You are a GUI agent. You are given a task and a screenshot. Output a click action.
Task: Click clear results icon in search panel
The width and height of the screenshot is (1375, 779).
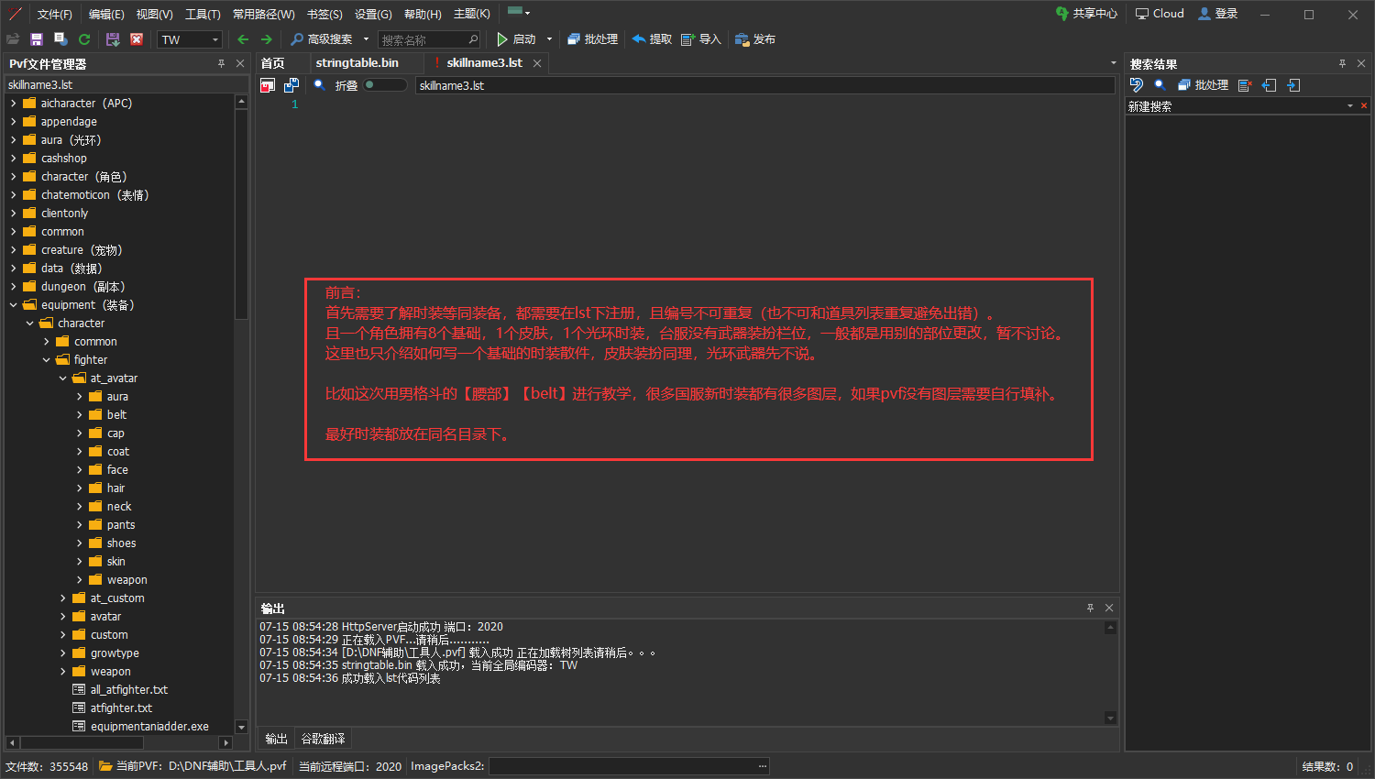(x=1245, y=85)
